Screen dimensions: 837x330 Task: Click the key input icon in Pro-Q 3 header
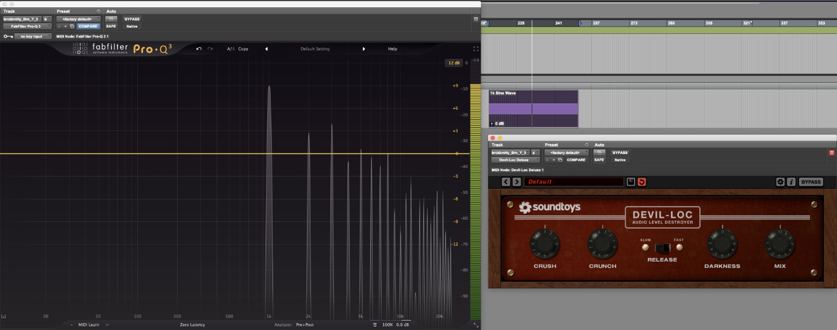tap(7, 36)
